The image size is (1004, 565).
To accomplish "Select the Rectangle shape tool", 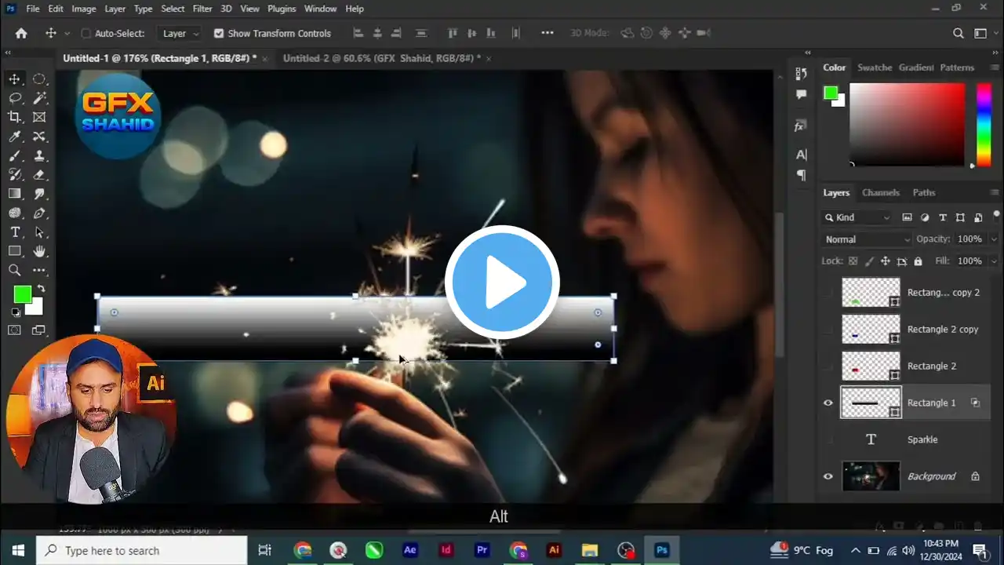I will pos(14,251).
